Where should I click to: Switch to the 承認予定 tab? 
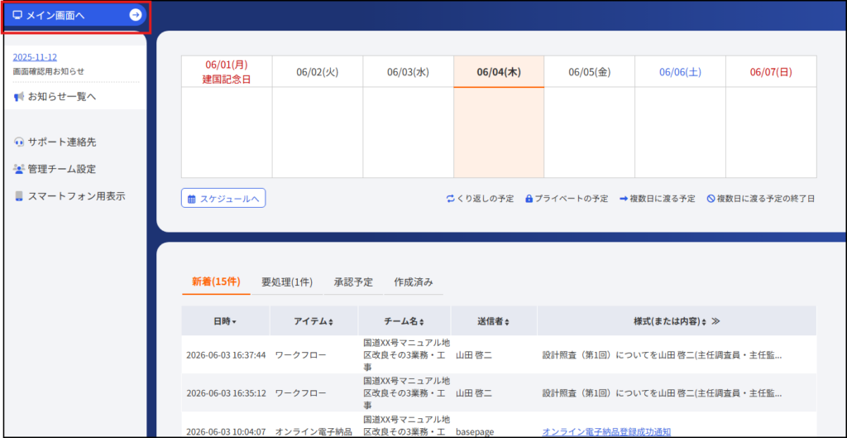coord(353,282)
